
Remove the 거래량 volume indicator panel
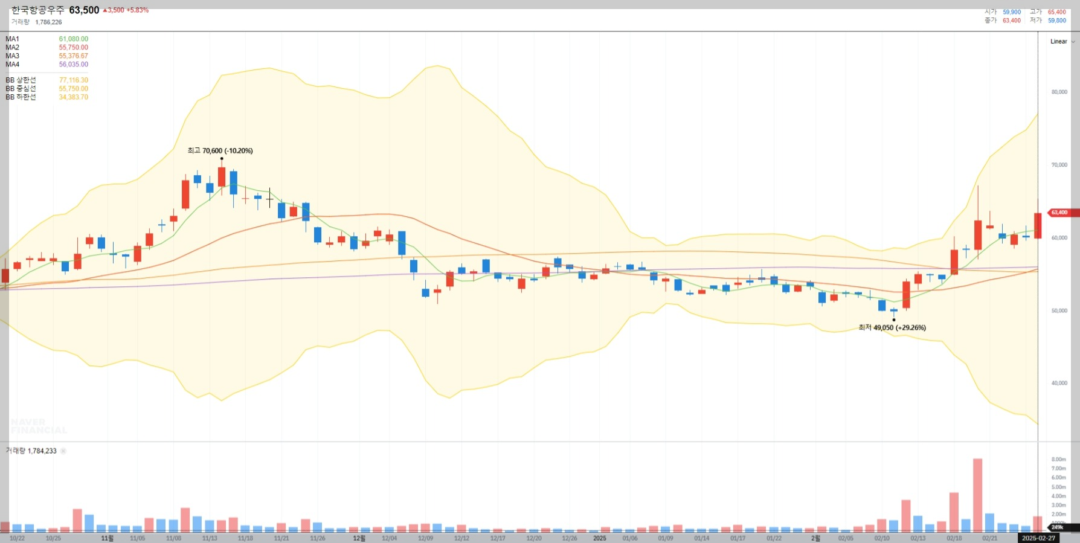tap(63, 451)
